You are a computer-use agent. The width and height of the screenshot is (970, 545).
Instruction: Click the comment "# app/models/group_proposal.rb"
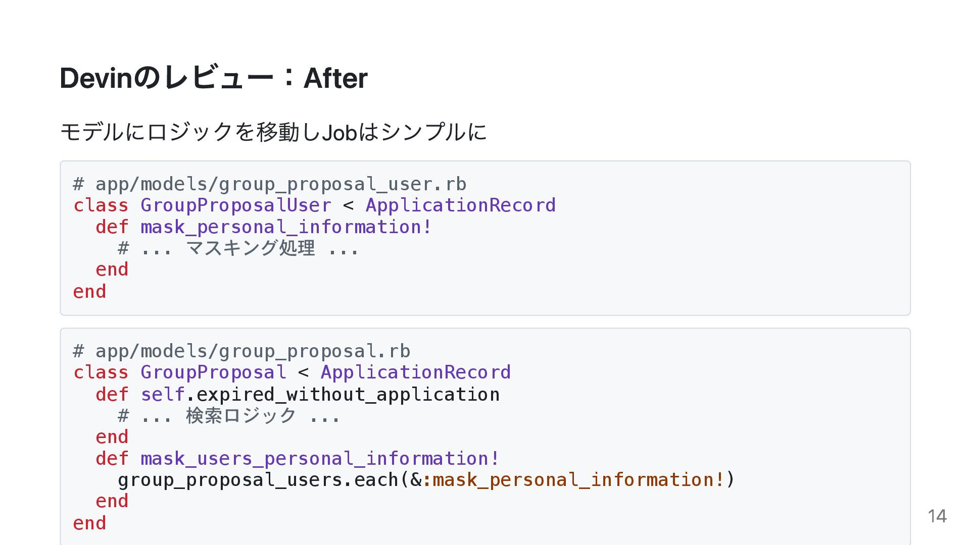[241, 351]
